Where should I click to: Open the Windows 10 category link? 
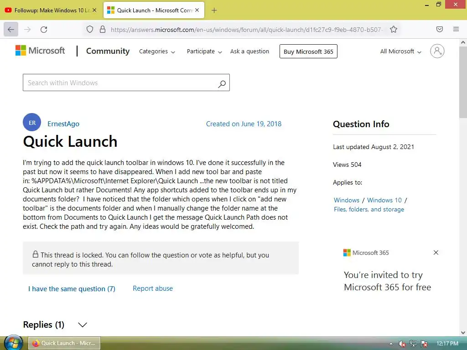(384, 200)
